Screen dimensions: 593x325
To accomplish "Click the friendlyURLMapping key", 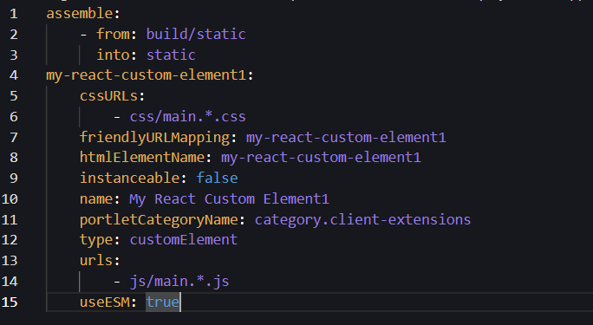I will (x=154, y=138).
